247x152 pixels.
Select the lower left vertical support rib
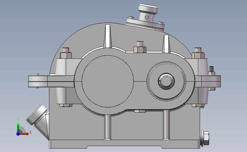click(x=108, y=127)
